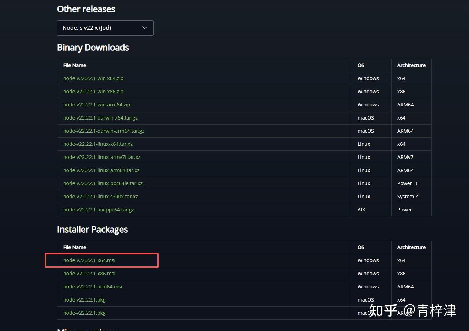Click the node-v22.22.1-win-arm64.zip link

(x=96, y=105)
